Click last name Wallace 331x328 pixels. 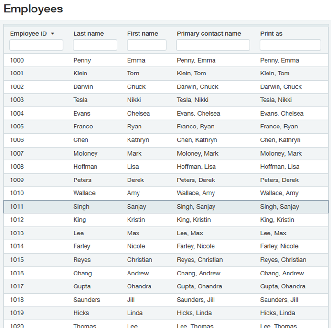84,193
